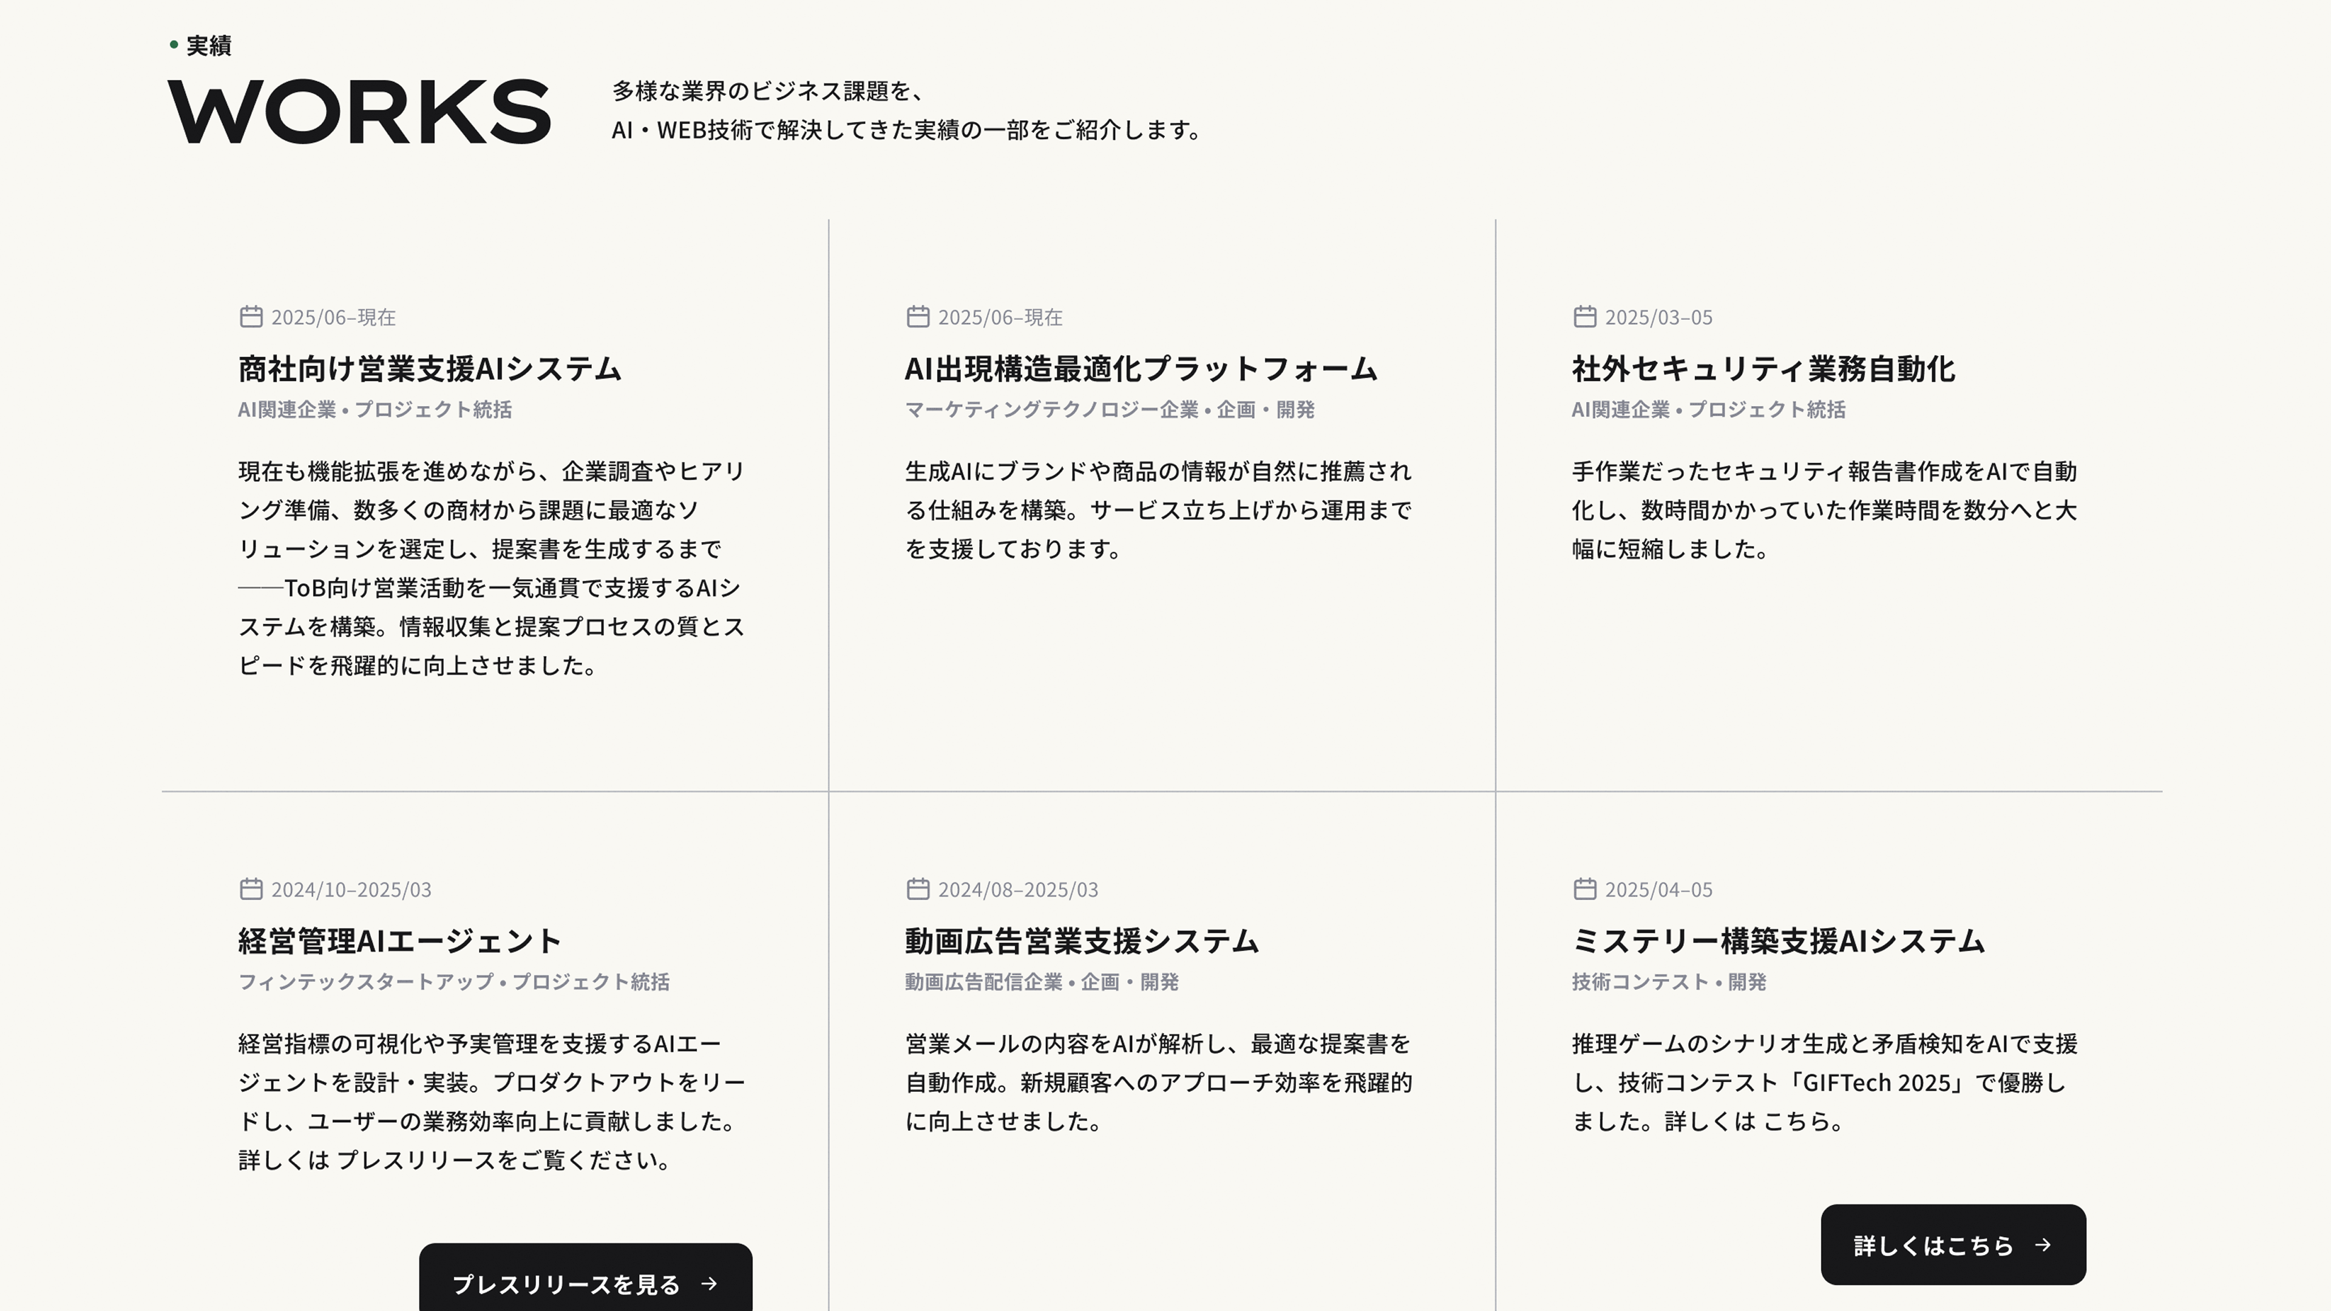Click description starting 推理ゲームのシナリオ生成
The height and width of the screenshot is (1311, 2331).
point(1824,1082)
